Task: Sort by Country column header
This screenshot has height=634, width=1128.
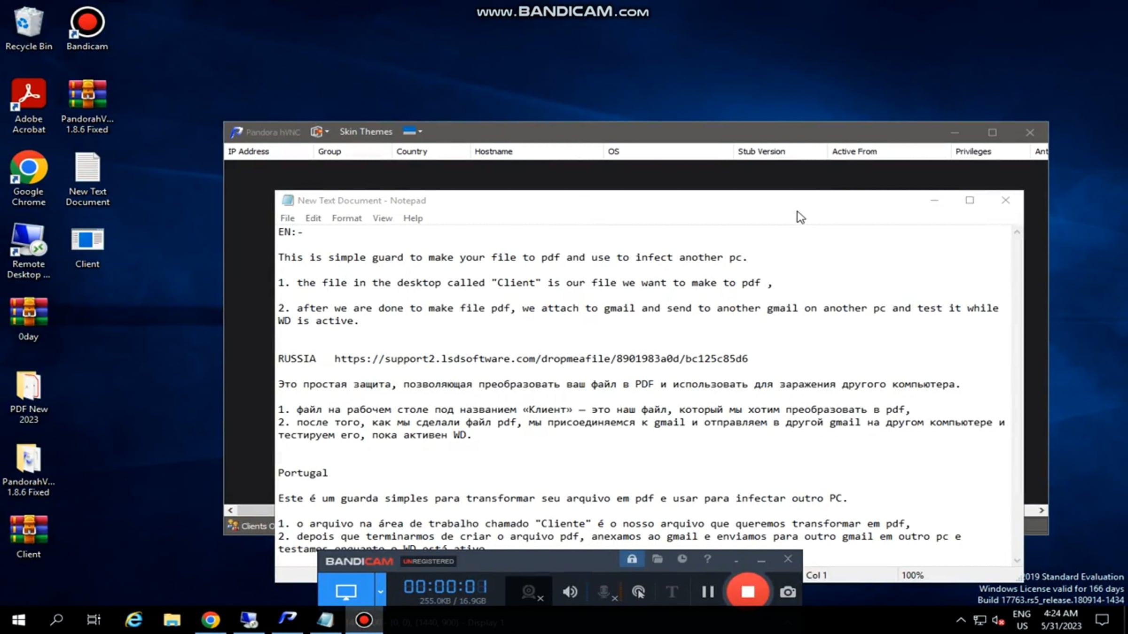Action: coord(431,151)
